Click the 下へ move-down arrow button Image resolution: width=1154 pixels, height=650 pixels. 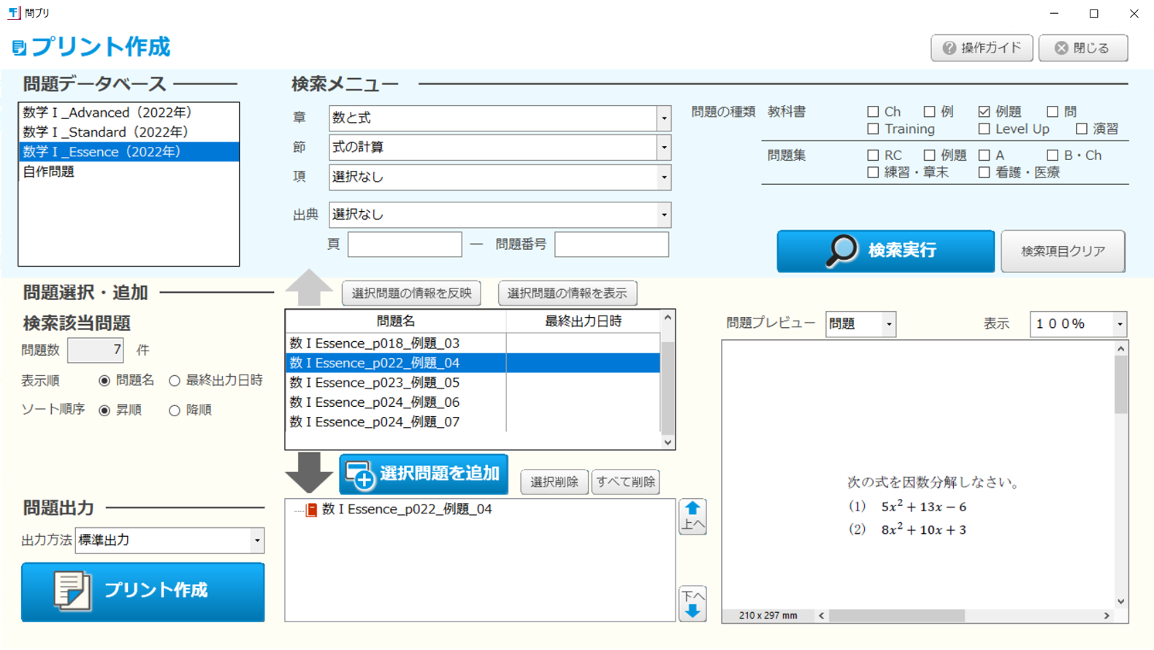(x=692, y=604)
